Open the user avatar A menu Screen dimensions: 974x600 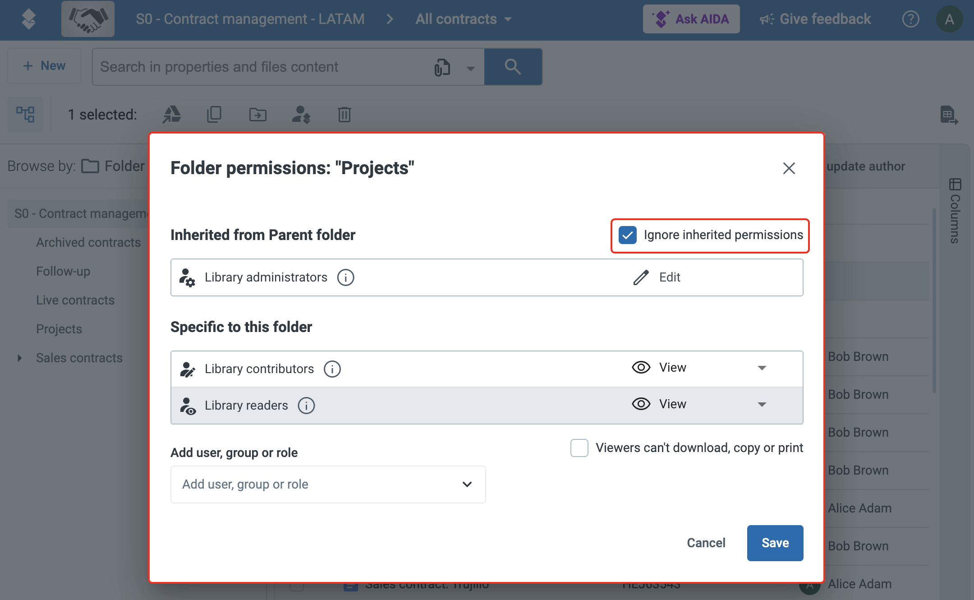949,19
